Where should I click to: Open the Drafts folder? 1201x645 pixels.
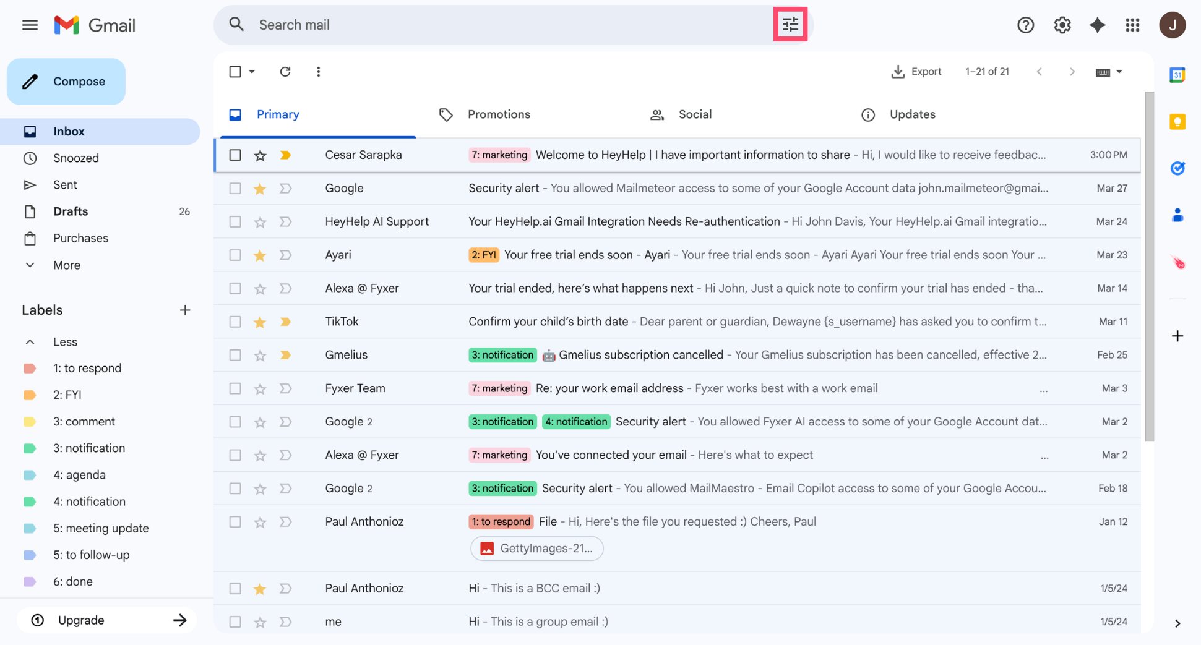[x=100, y=211]
